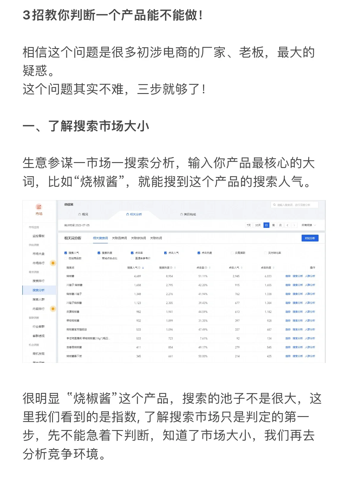Click the 烧椒酱官方旗舰店 search term cell
Screen dimensions: 348x483
(77, 330)
